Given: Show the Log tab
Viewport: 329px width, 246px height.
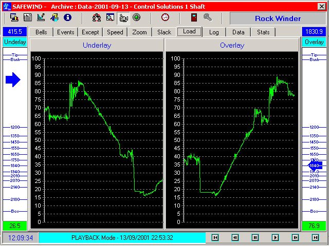Looking at the screenshot, I should 214,32.
